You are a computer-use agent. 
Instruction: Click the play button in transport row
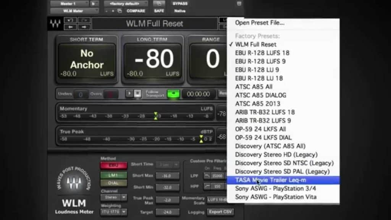click(129, 94)
